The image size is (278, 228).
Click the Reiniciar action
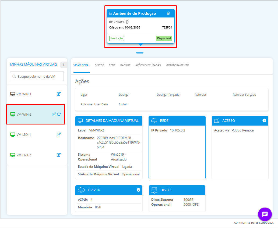pyautogui.click(x=200, y=95)
